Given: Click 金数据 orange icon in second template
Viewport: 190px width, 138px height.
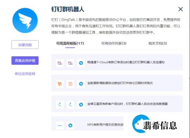Looking at the screenshot, I should pos(60,84).
